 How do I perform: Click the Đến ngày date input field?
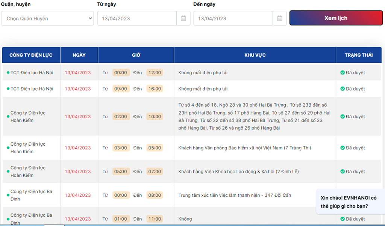(233, 18)
